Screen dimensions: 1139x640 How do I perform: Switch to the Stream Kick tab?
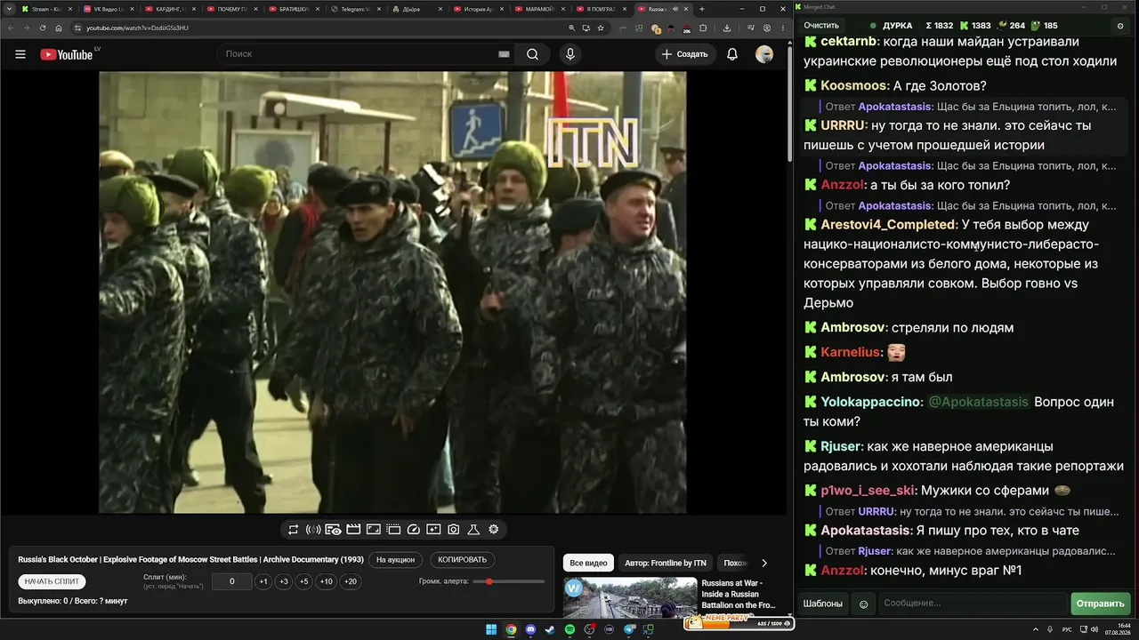coord(47,9)
